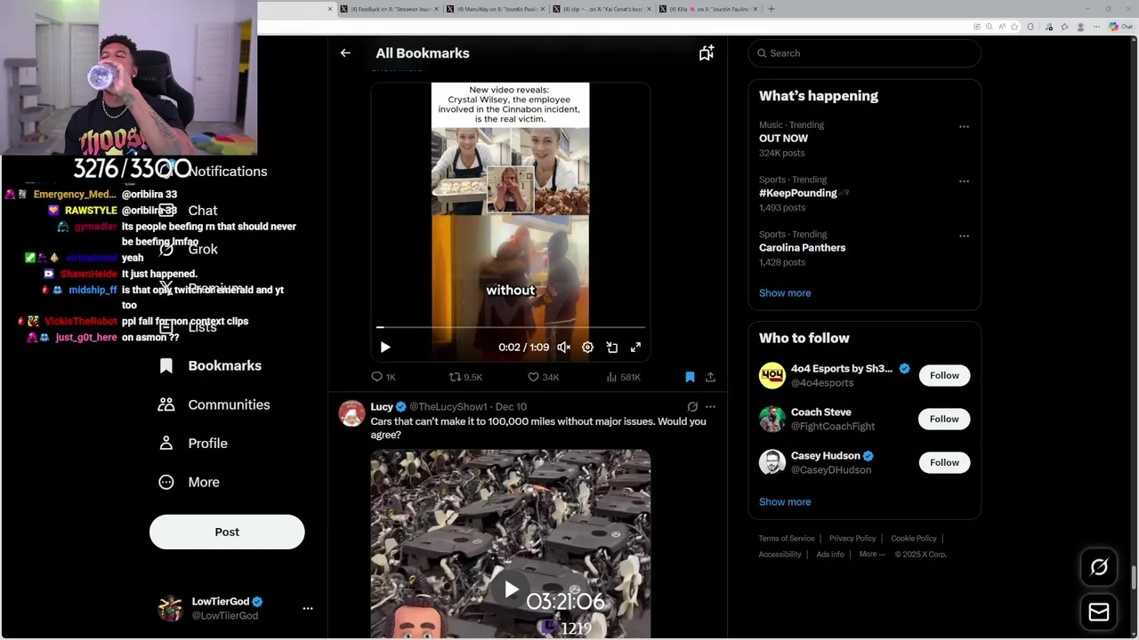Open LowTierGod account avatar
This screenshot has height=640, width=1139.
(x=170, y=609)
